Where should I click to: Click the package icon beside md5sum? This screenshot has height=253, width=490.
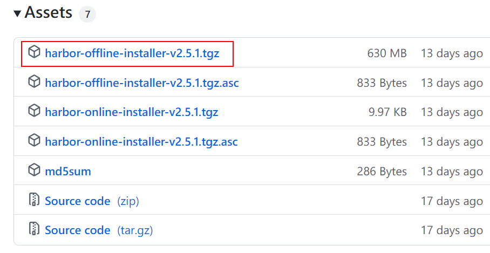[34, 171]
